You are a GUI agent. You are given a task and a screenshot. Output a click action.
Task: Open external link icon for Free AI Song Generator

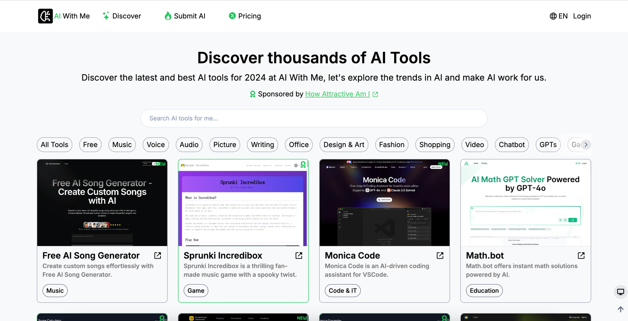coord(158,255)
